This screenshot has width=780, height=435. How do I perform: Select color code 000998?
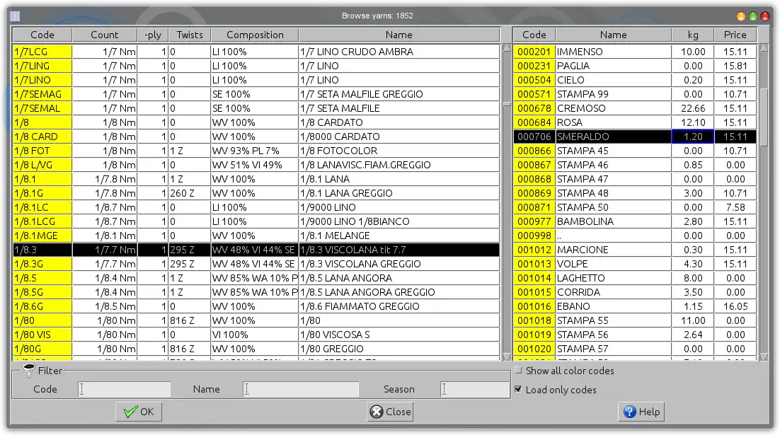point(534,236)
